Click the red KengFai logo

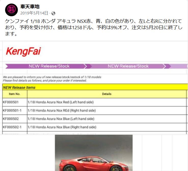(x=23, y=52)
